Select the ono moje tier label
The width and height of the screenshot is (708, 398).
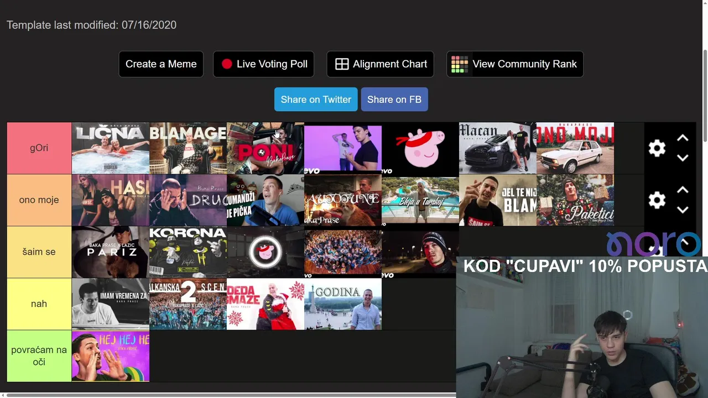pyautogui.click(x=39, y=200)
